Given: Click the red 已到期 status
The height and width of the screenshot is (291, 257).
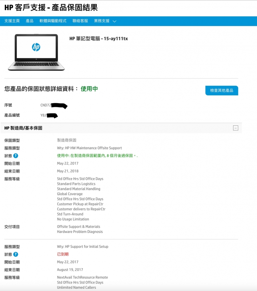Looking at the screenshot, I should [x=63, y=254].
